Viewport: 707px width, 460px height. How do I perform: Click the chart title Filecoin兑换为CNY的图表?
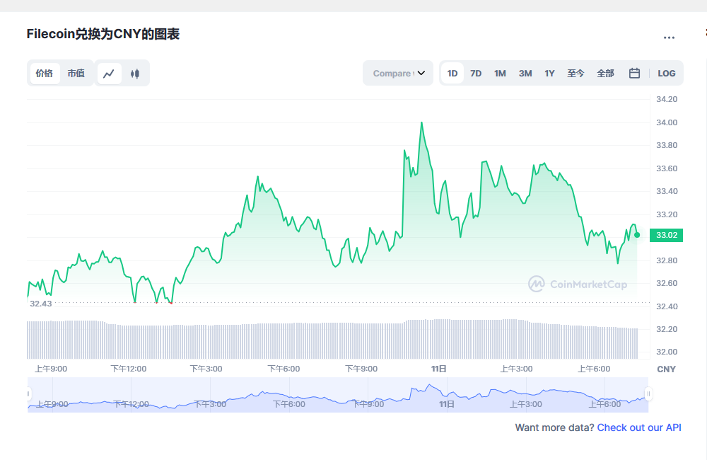103,34
